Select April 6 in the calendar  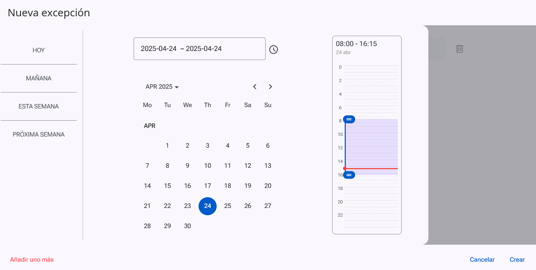coord(268,146)
